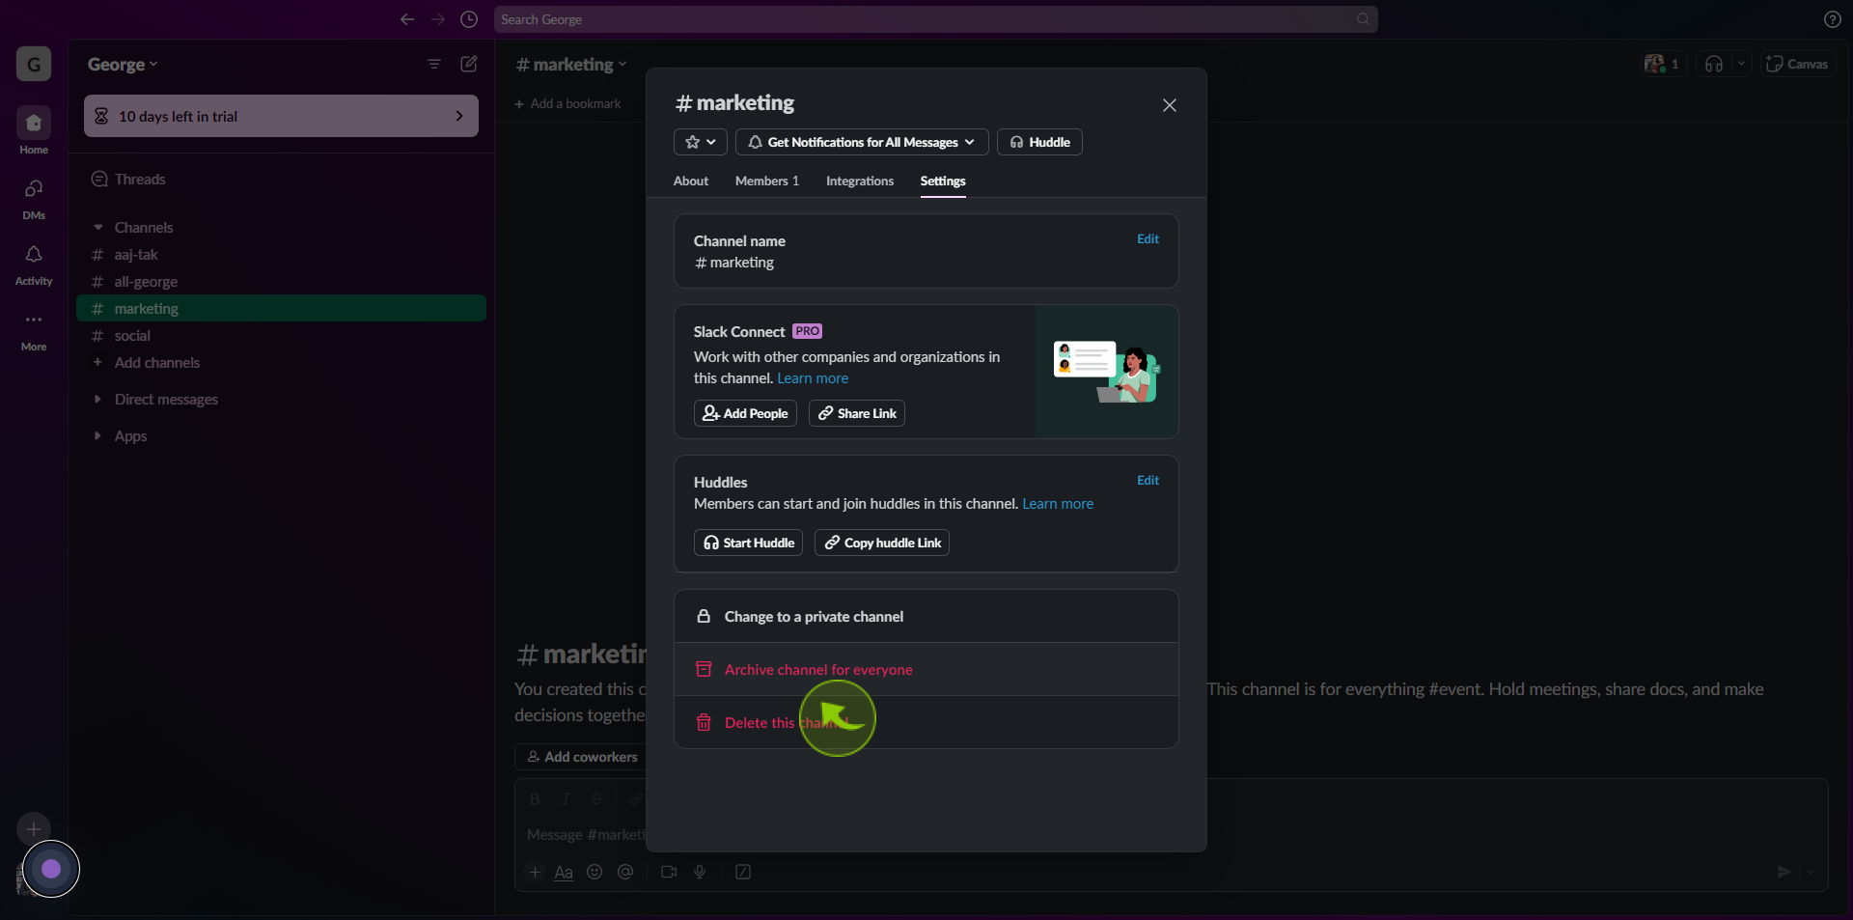Choose Delete this channel

pos(926,723)
